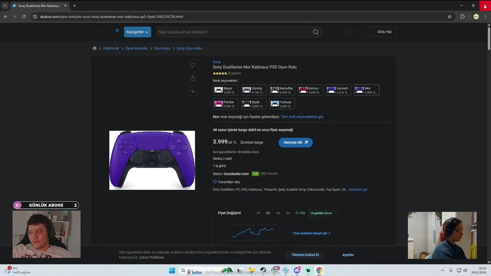Image resolution: width=491 pixels, height=276 pixels.
Task: Select the Lacivert color option
Action: [338, 90]
